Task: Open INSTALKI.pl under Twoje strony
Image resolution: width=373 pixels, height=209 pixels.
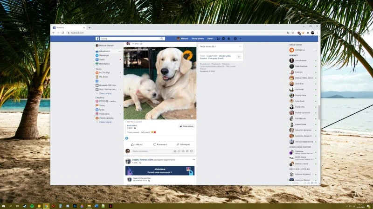Action: [x=297, y=50]
